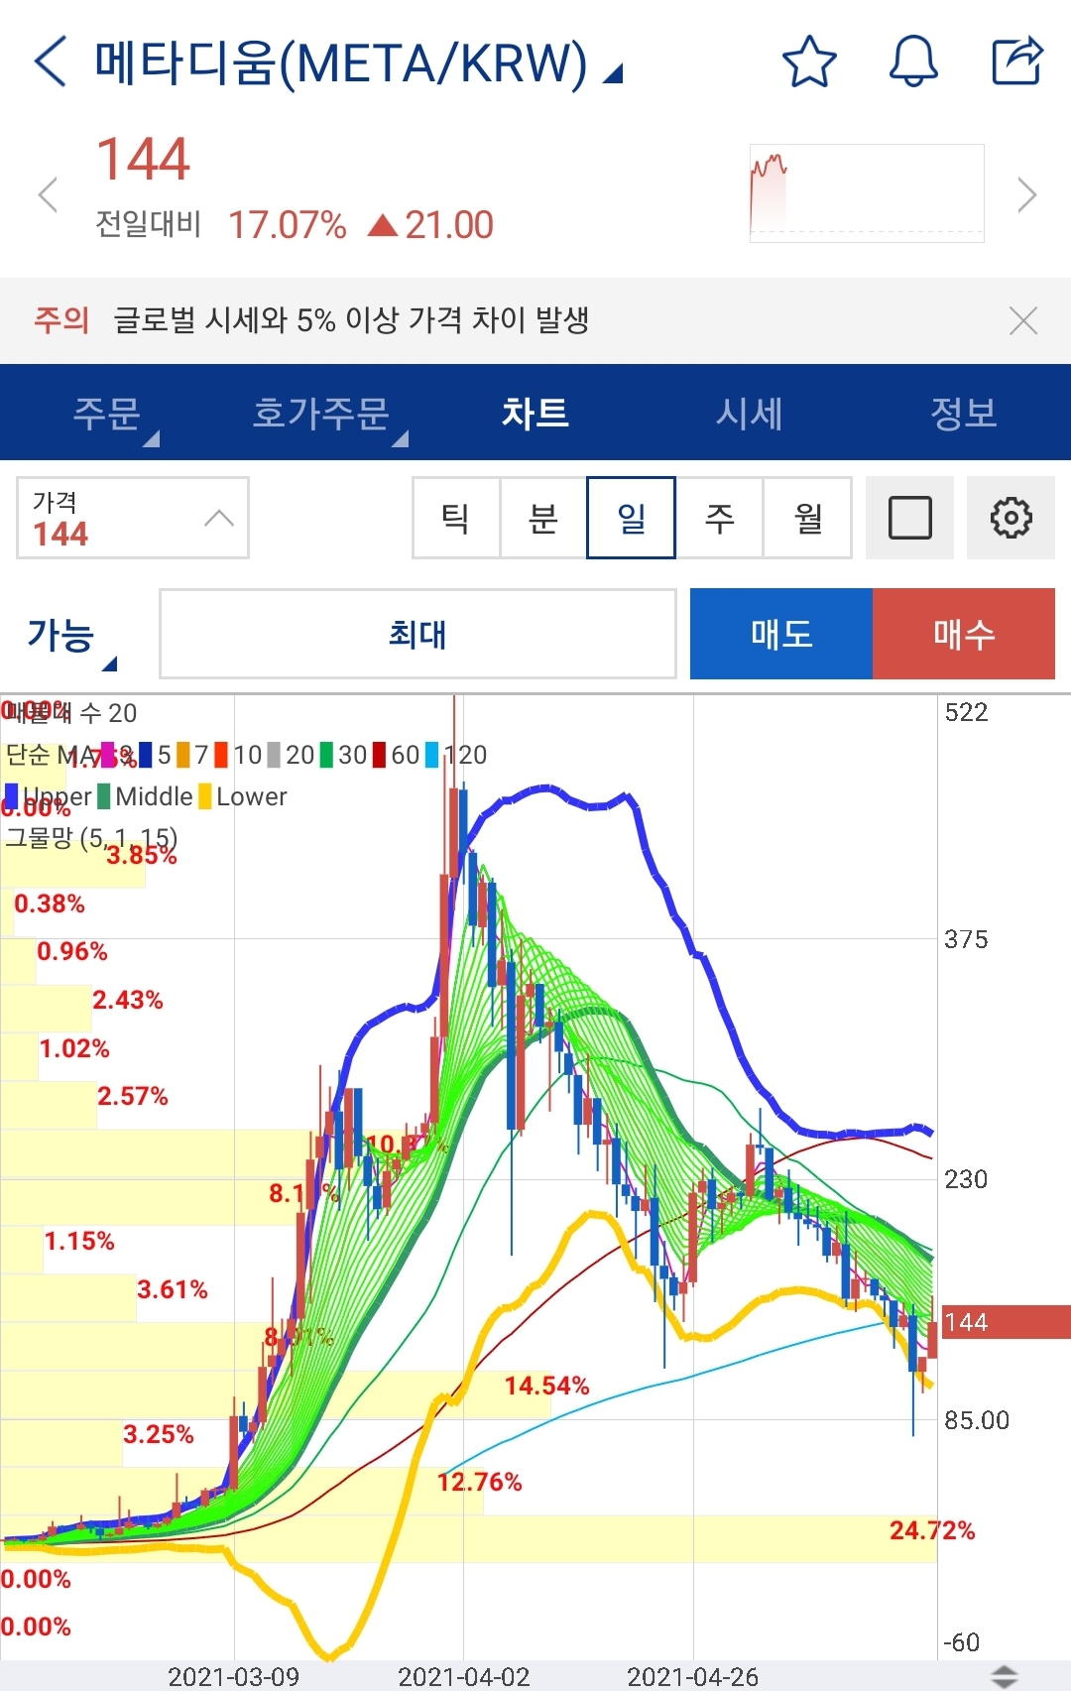The height and width of the screenshot is (1691, 1071).
Task: Select the 차트 tab
Action: click(535, 413)
